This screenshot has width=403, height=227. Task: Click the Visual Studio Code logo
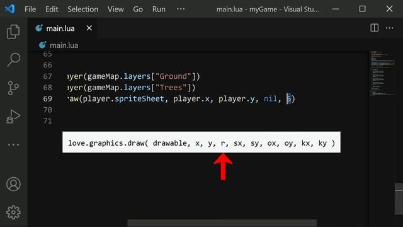pos(10,9)
